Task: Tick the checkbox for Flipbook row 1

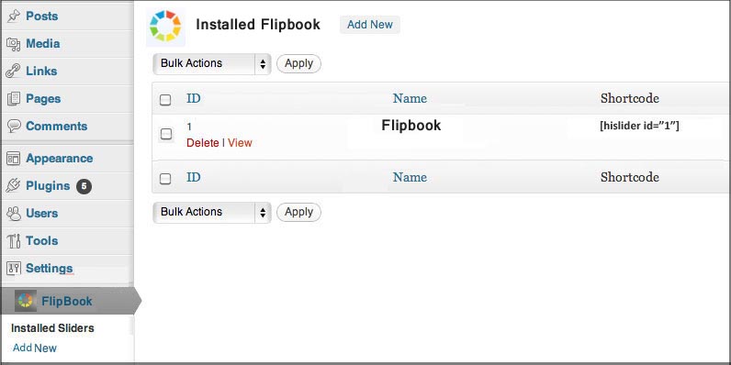Action: tap(166, 135)
